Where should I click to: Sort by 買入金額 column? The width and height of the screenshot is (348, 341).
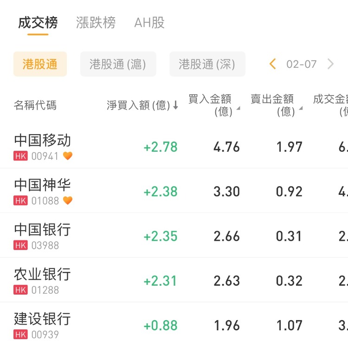(213, 105)
